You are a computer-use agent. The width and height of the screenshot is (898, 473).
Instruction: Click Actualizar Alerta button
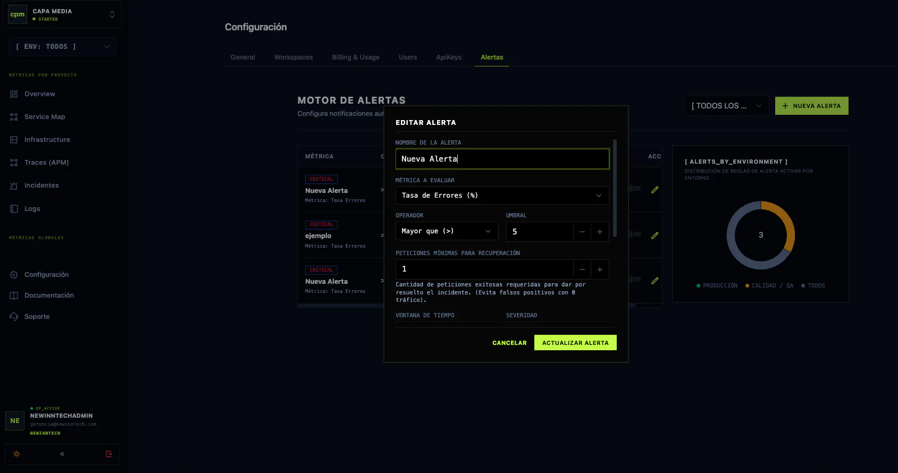(x=575, y=343)
